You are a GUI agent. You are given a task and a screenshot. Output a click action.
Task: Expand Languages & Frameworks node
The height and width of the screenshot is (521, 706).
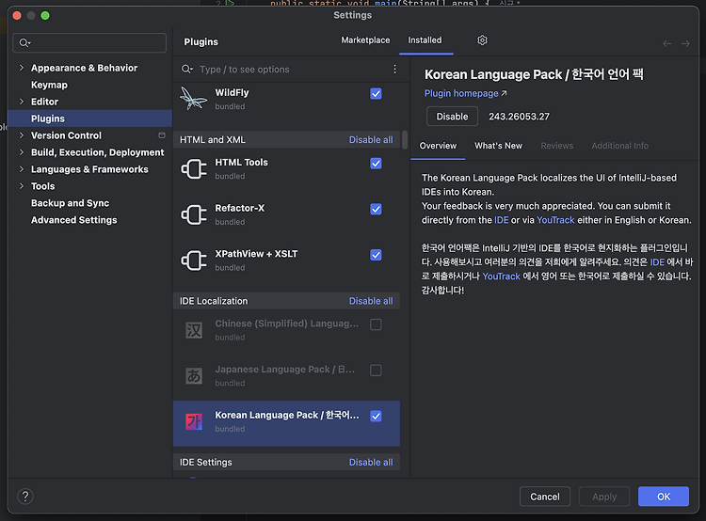pyautogui.click(x=21, y=168)
